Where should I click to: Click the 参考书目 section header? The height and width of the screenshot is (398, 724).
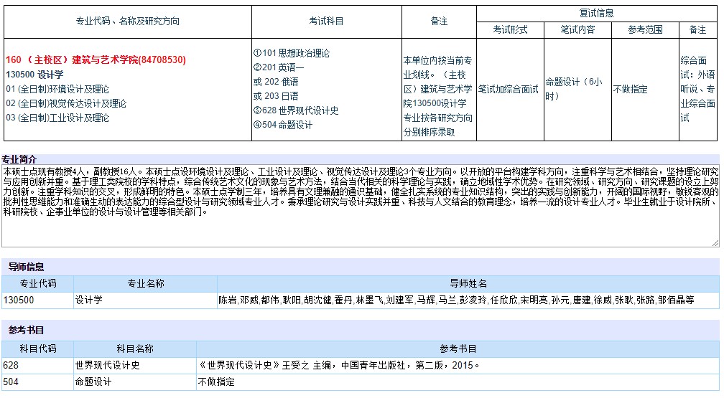point(26,330)
